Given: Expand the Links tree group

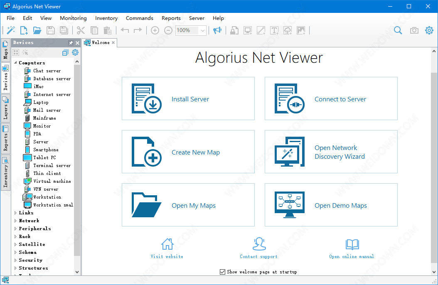Looking at the screenshot, I should 15,213.
